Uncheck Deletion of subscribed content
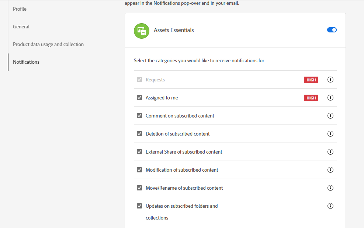 pyautogui.click(x=139, y=134)
